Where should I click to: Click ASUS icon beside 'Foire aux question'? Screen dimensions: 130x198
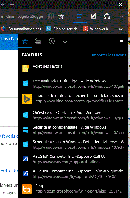coord(26,173)
